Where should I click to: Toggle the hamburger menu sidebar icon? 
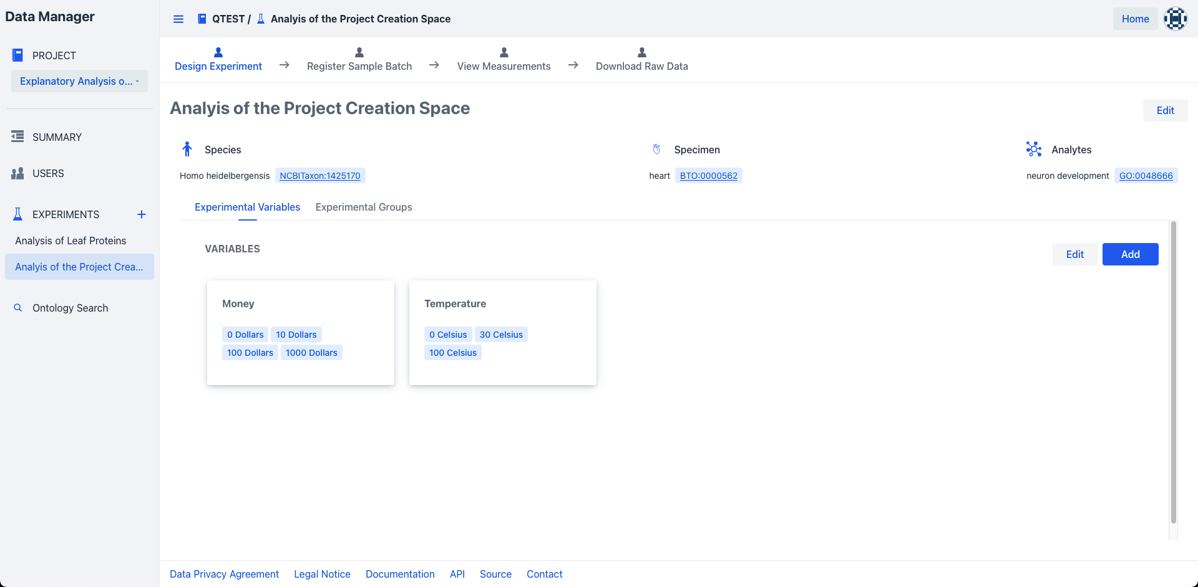[178, 19]
